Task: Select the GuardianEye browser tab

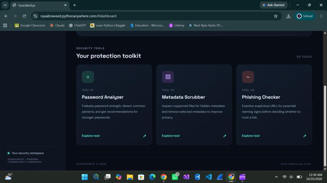Action: [x=39, y=5]
